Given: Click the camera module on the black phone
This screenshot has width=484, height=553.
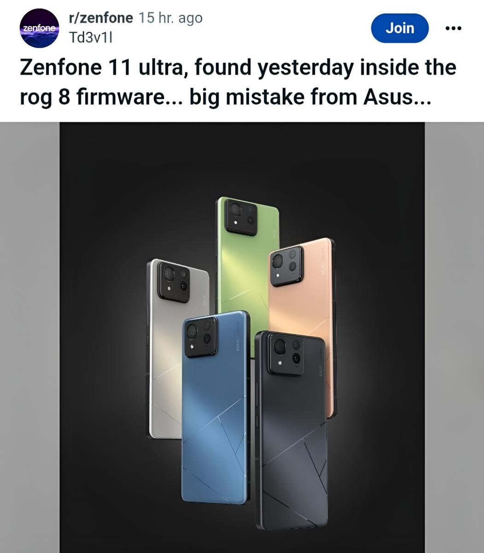Looking at the screenshot, I should tap(286, 354).
